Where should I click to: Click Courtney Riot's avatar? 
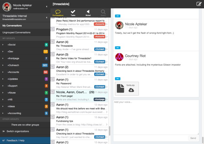point(119,57)
